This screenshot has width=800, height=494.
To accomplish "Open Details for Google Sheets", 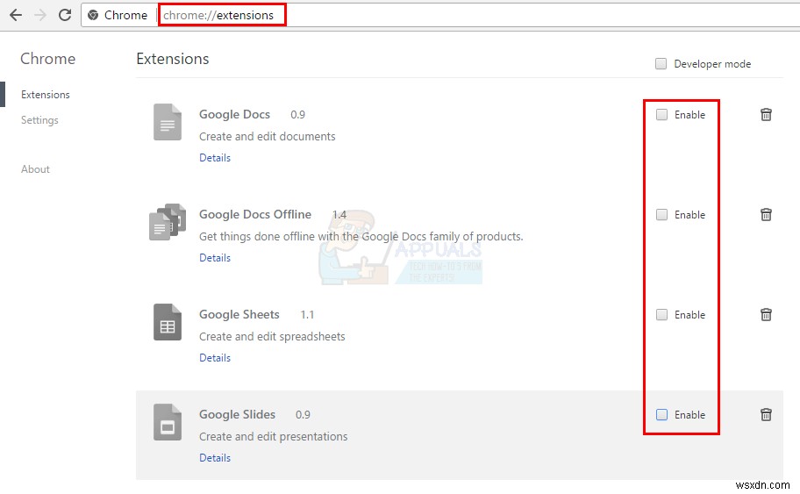I will pos(215,358).
